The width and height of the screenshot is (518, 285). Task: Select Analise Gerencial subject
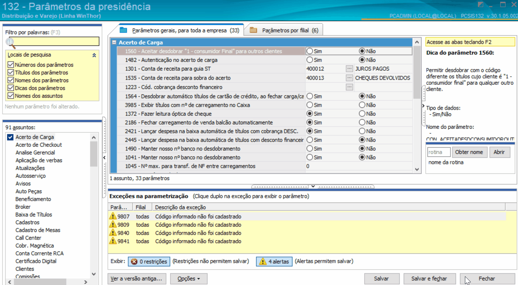35,153
